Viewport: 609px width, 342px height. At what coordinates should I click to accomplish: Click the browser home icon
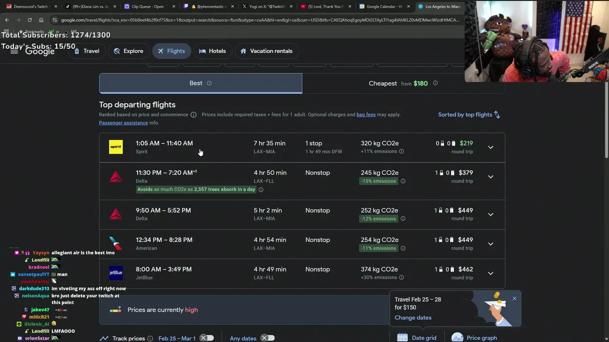[x=41, y=20]
